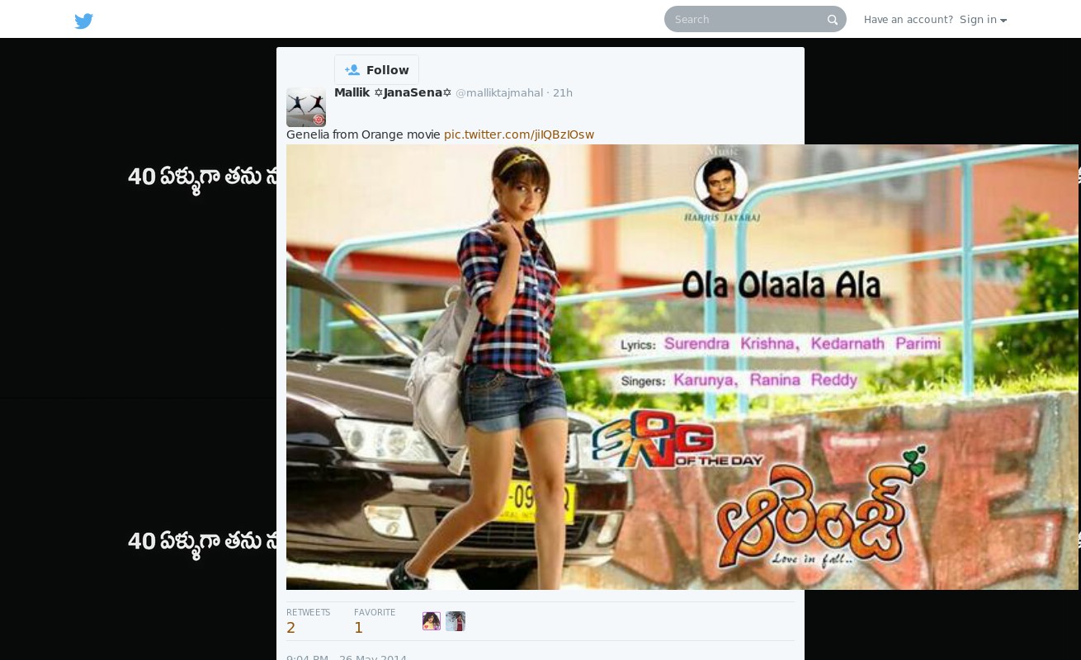The height and width of the screenshot is (660, 1081).
Task: Open the pic.twitter.com/jiIQBzIOsw link
Action: point(519,134)
